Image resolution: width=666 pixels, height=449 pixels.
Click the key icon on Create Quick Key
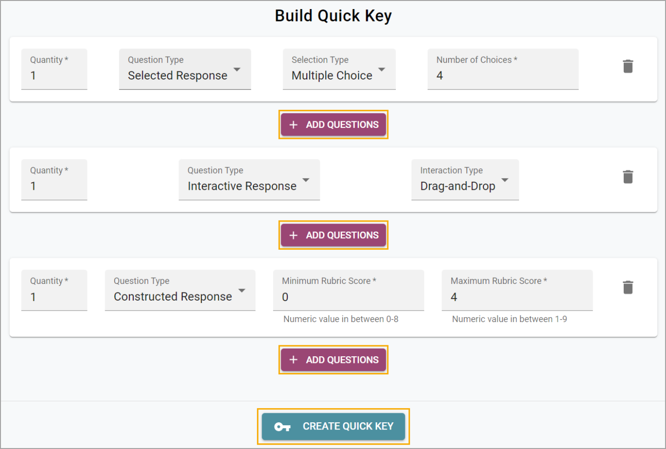(x=283, y=427)
